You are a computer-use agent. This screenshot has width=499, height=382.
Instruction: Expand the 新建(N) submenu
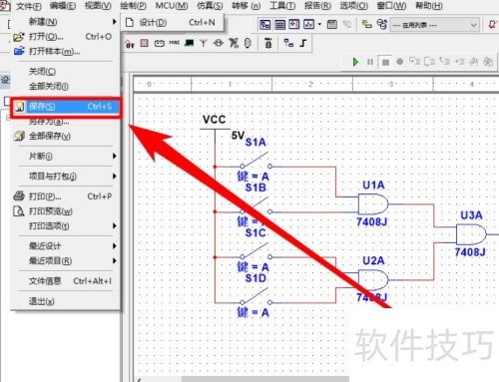click(66, 22)
